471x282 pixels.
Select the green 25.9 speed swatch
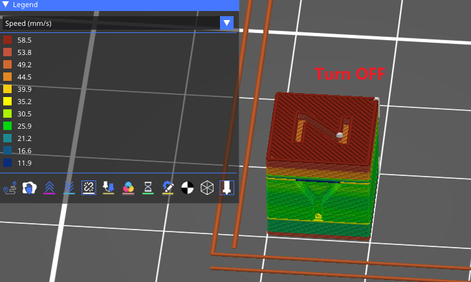[8, 126]
